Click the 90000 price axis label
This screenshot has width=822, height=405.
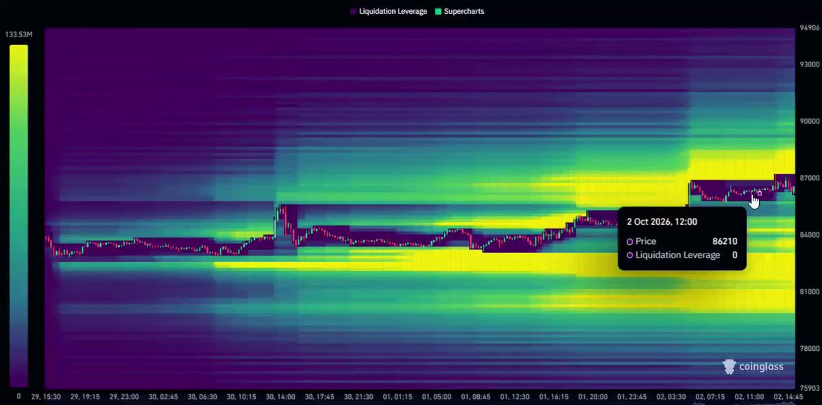(809, 121)
